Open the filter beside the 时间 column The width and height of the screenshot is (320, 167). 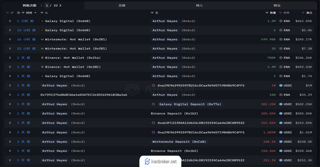coord(23,13)
